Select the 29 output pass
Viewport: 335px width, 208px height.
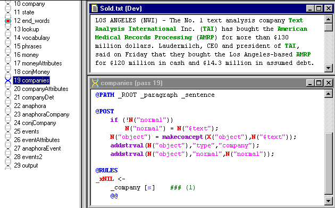coord(26,165)
